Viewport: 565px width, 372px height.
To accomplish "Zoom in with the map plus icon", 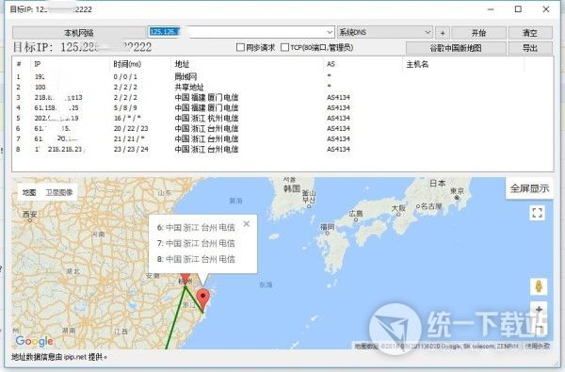I will [x=539, y=310].
